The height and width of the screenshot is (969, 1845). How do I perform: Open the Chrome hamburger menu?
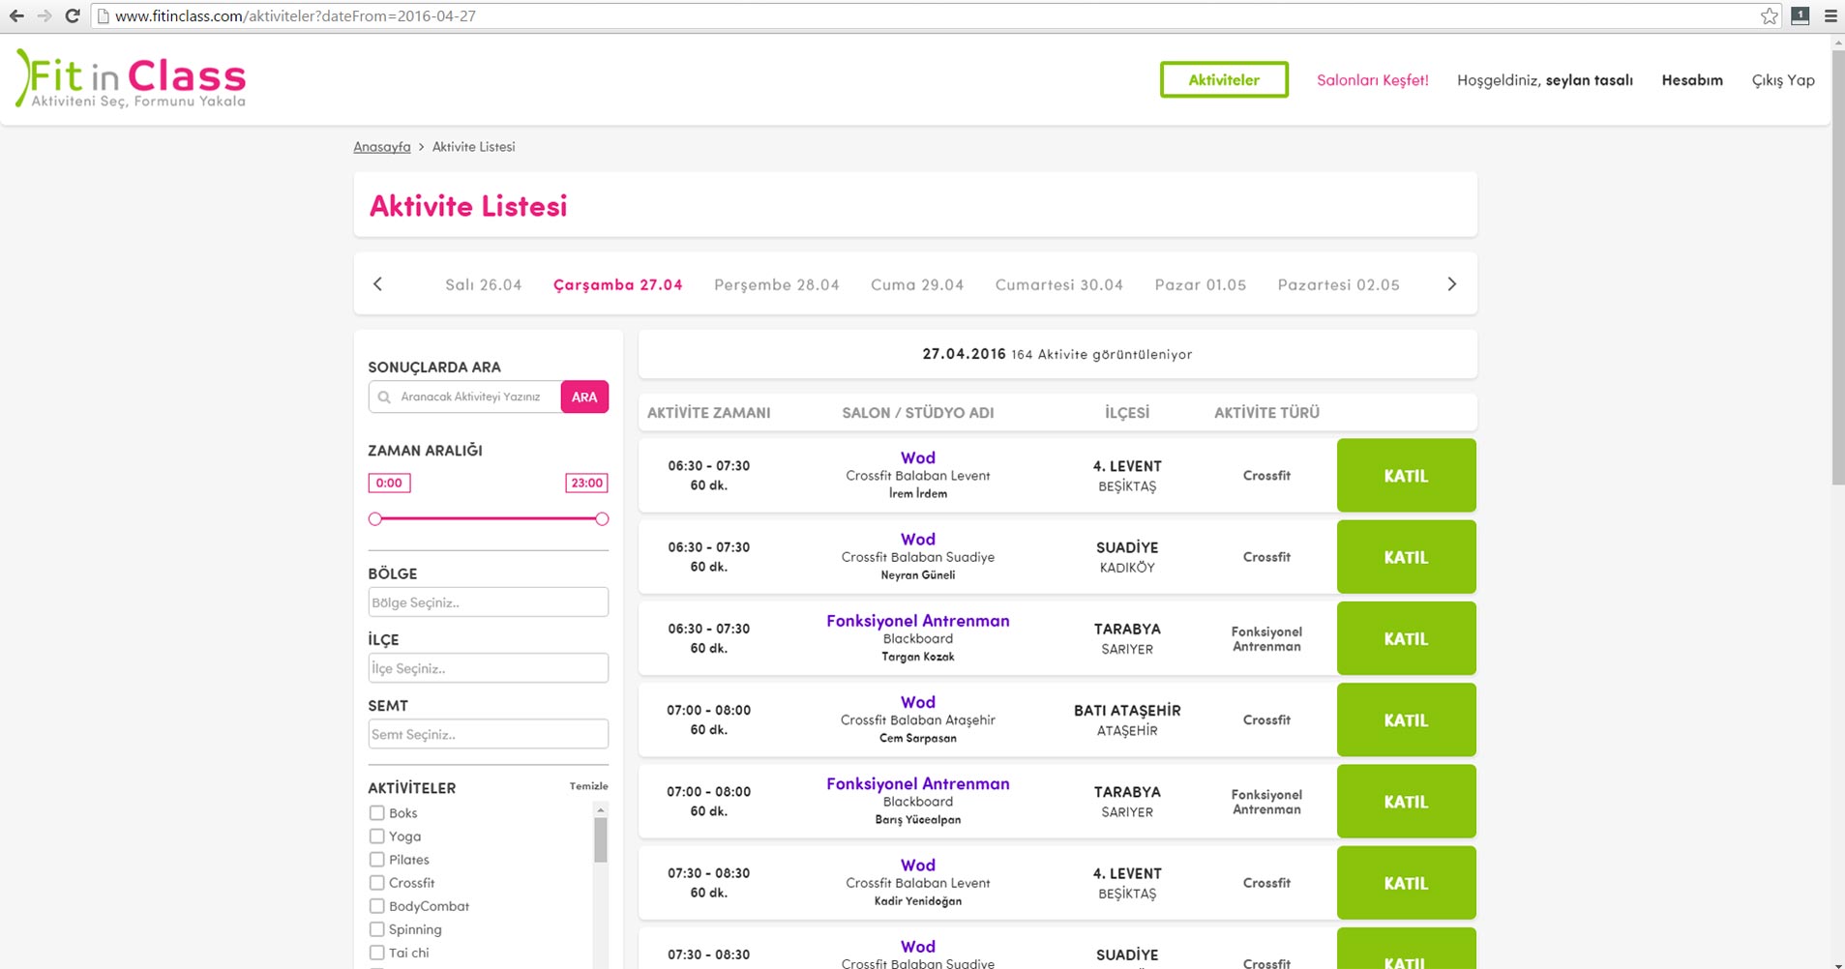[1830, 15]
